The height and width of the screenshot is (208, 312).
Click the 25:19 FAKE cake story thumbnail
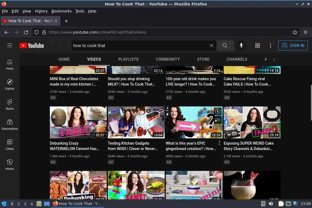(x=252, y=122)
